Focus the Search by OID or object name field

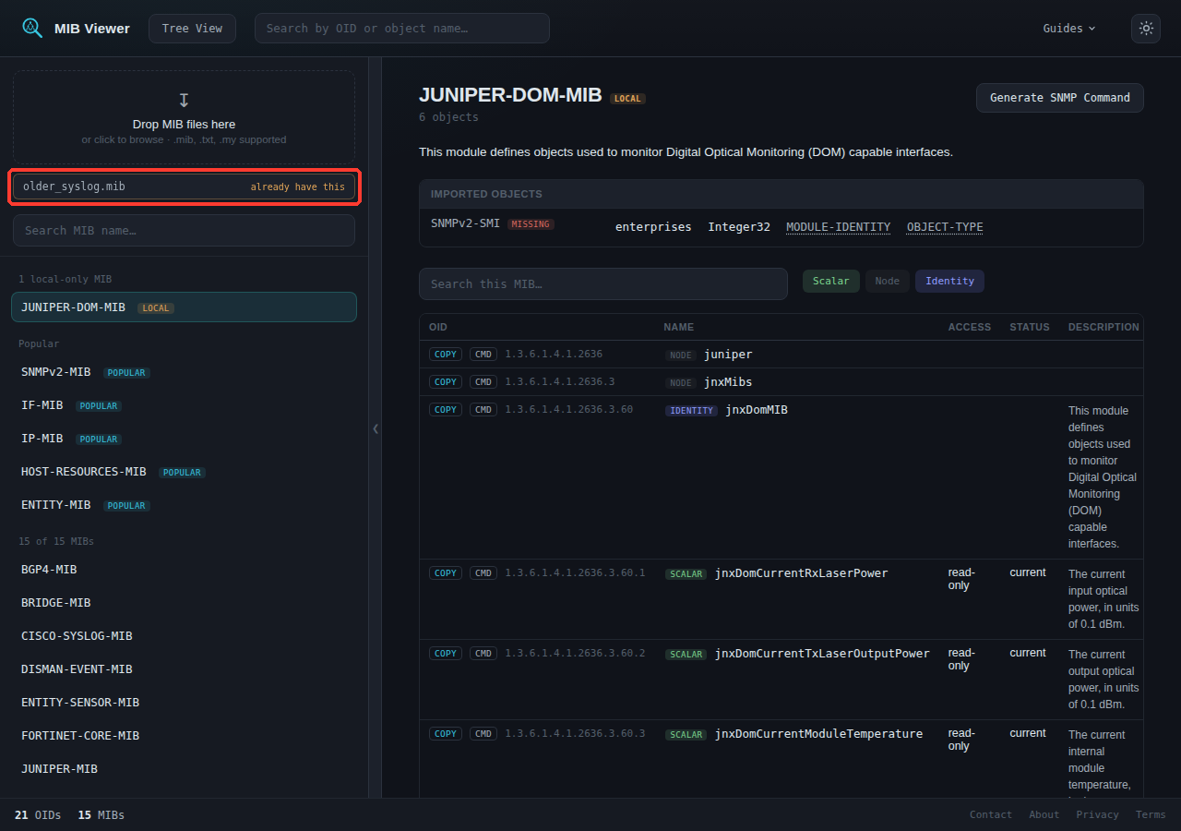click(402, 28)
